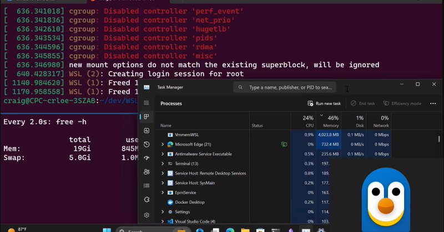Click the 5.0Gi swap total in terminal
Image resolution: width=444 pixels, height=232 pixels.
pyautogui.click(x=80, y=158)
